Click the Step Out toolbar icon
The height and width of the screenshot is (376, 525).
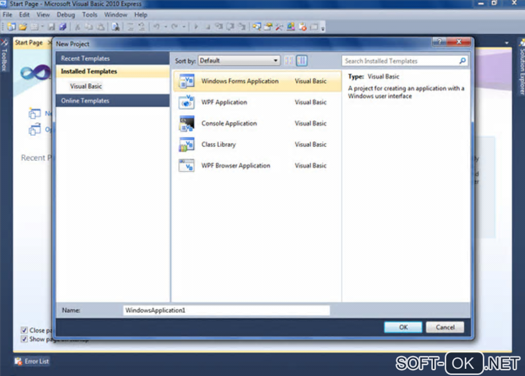242,27
